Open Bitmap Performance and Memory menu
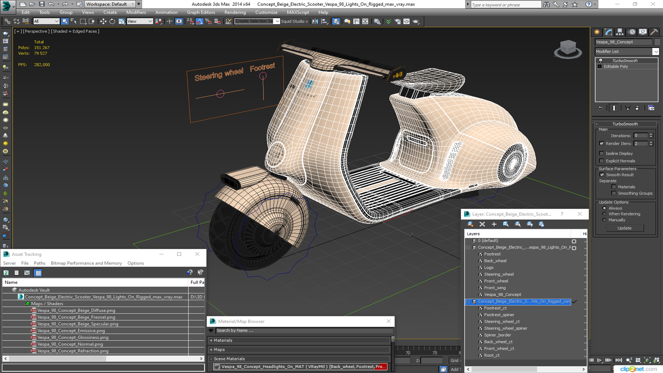 (x=86, y=263)
